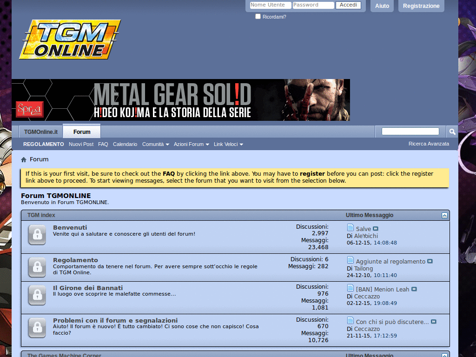Open the Regolamento forum title
Screen dimensions: 476x357
pos(75,260)
